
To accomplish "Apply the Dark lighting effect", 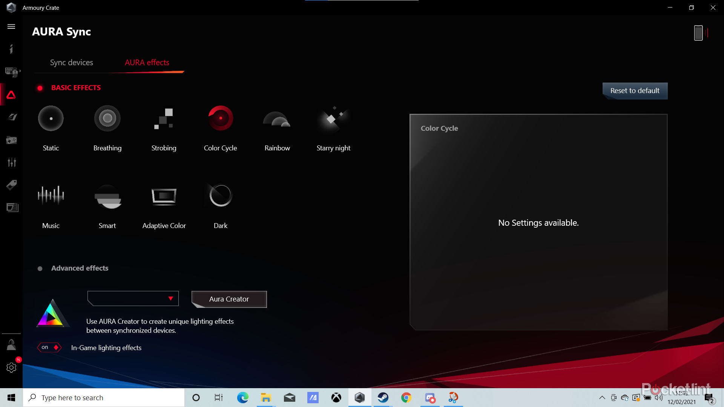I will click(221, 195).
